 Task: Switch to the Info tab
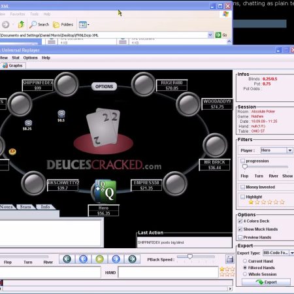point(45,207)
